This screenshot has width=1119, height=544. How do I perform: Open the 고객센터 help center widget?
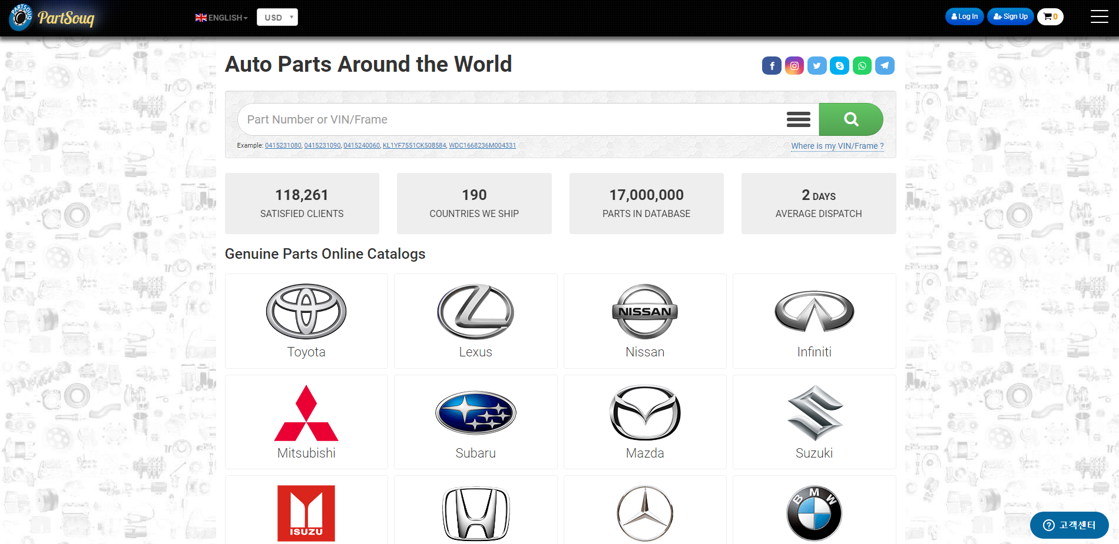1070,525
